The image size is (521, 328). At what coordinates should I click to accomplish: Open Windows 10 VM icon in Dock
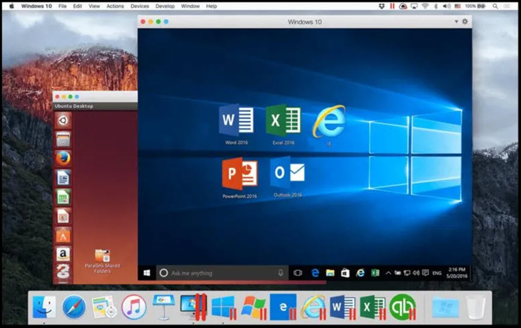pyautogui.click(x=223, y=307)
